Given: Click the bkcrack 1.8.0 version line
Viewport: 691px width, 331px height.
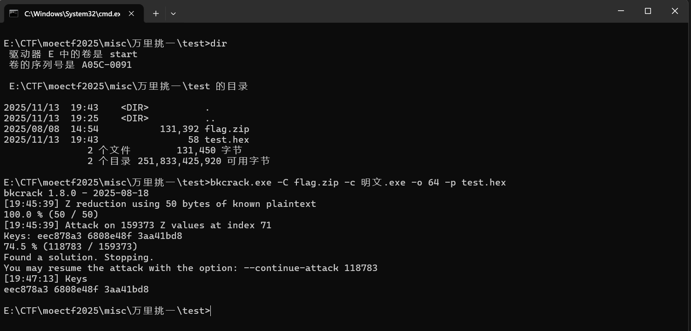Looking at the screenshot, I should 74,193.
